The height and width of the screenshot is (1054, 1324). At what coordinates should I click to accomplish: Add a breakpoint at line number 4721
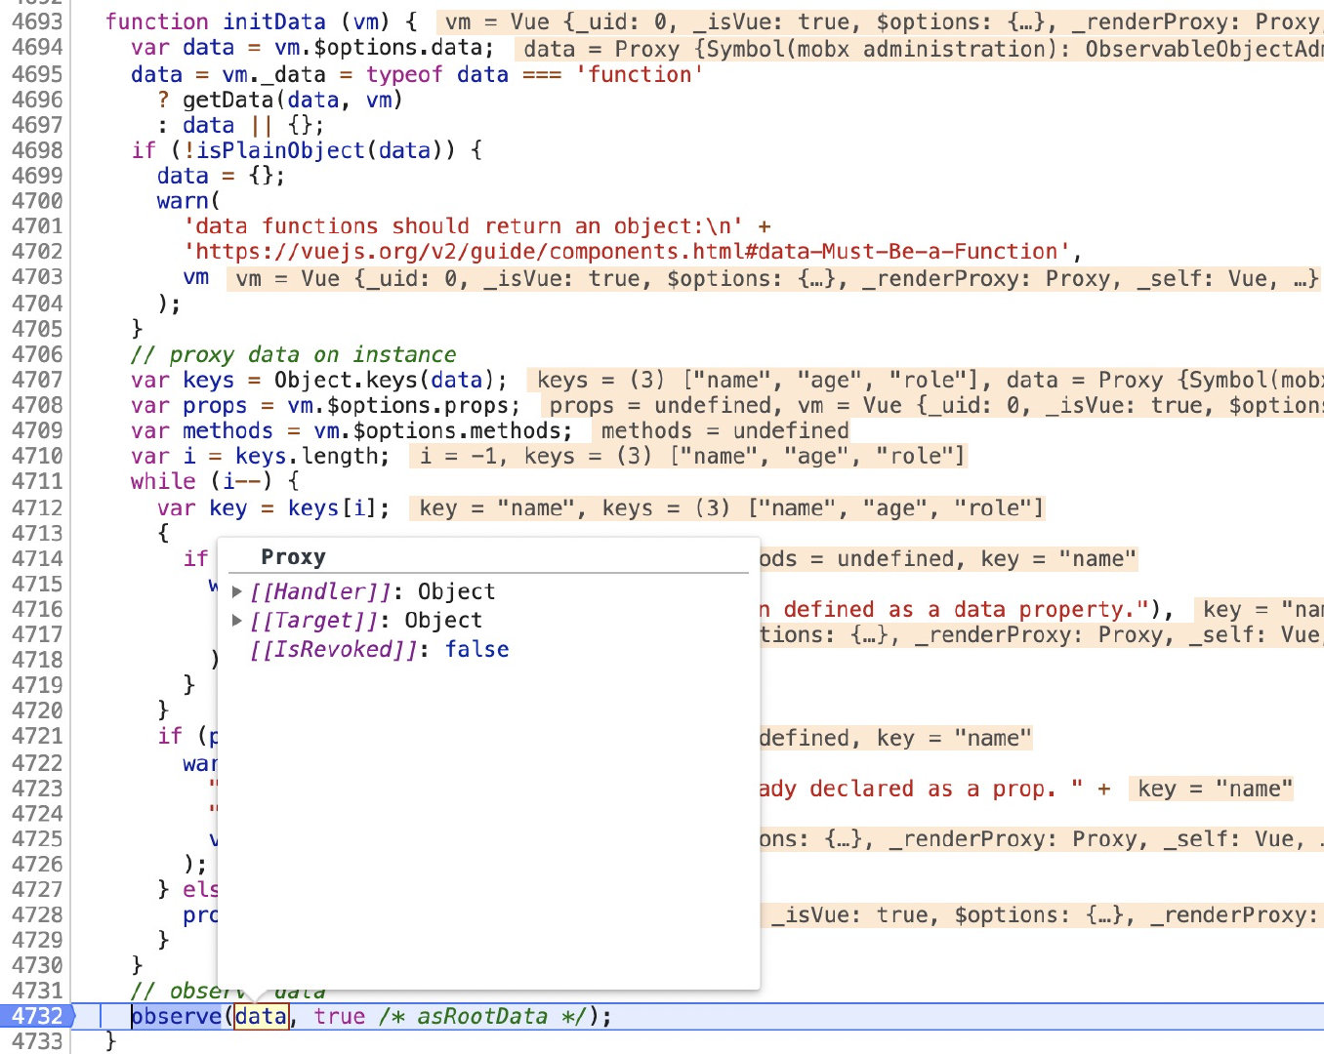36,736
